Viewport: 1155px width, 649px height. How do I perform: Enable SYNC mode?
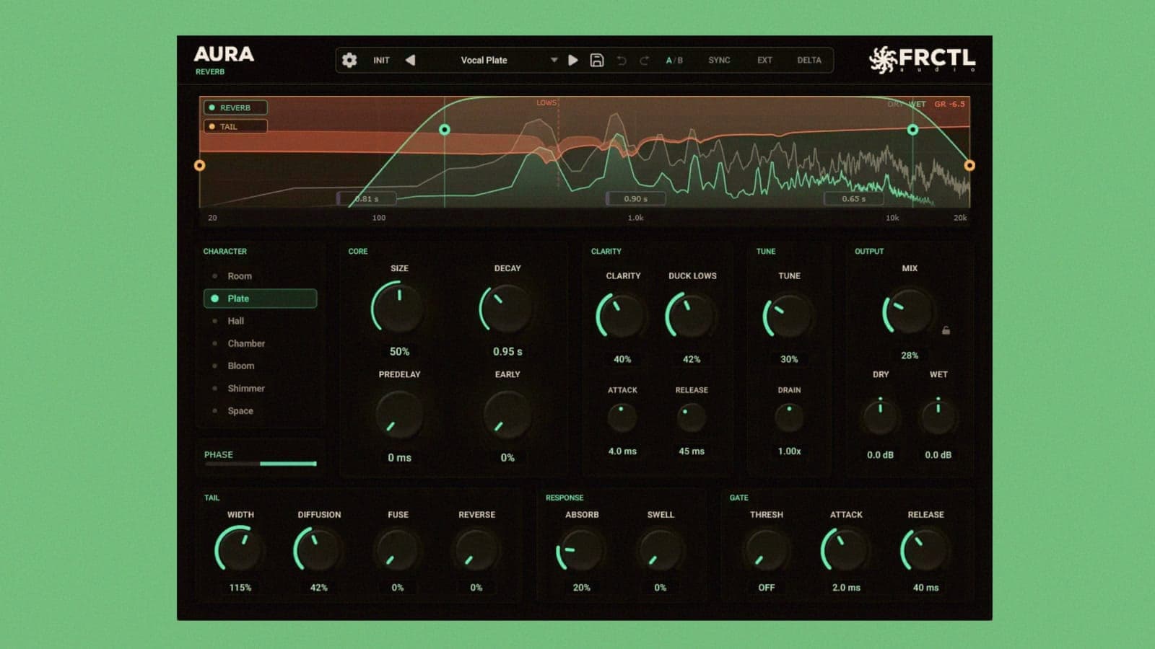(719, 60)
